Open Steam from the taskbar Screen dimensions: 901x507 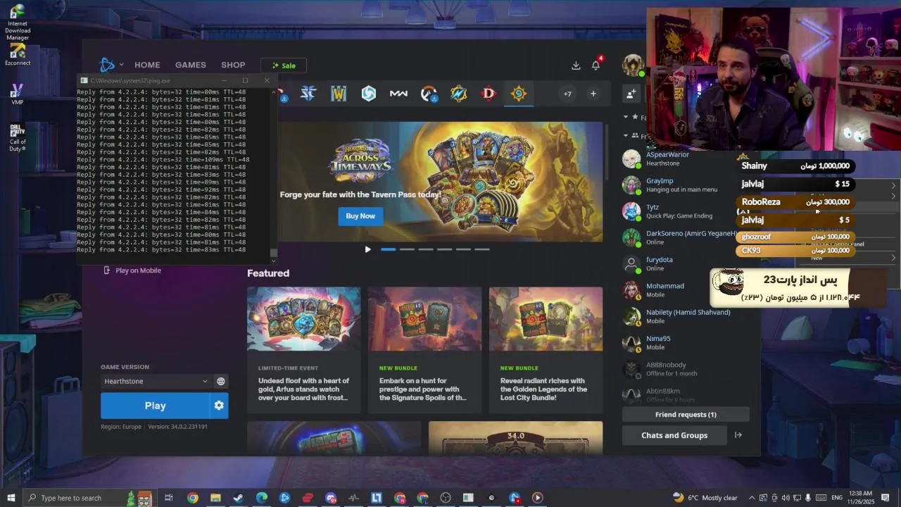coord(239,498)
